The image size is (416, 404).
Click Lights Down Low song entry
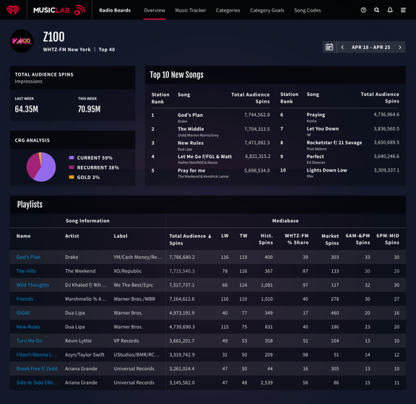[x=326, y=170]
